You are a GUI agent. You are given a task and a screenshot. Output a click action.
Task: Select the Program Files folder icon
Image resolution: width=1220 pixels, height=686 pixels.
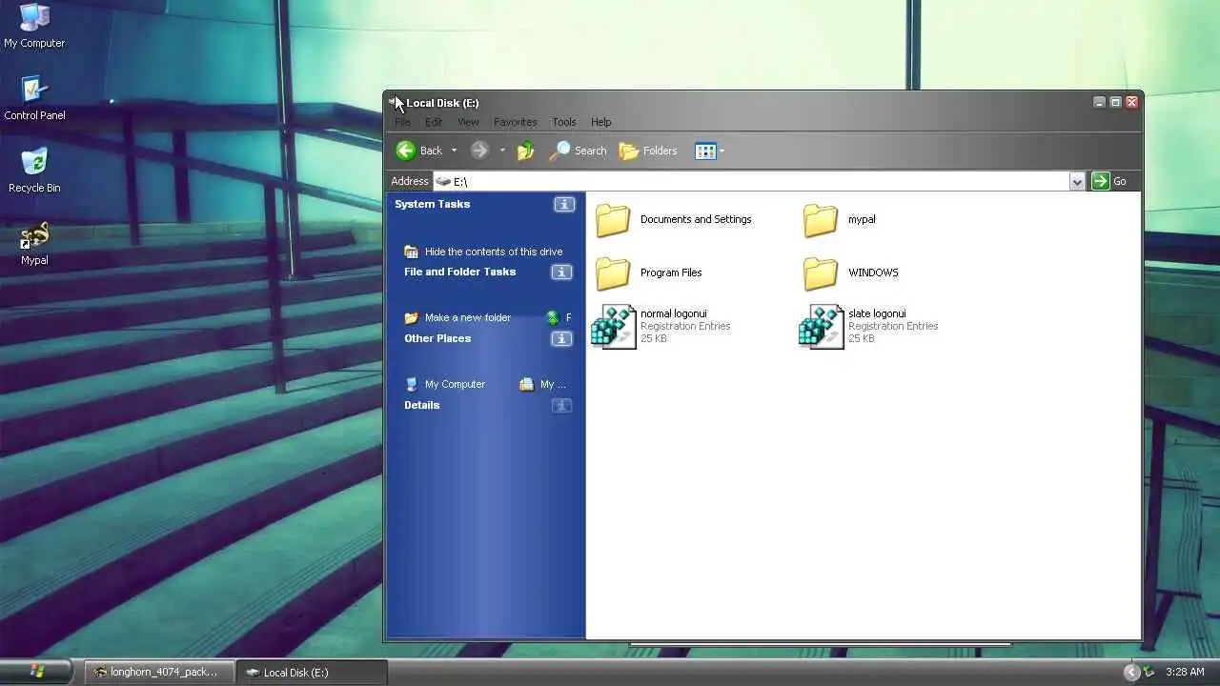(x=613, y=273)
